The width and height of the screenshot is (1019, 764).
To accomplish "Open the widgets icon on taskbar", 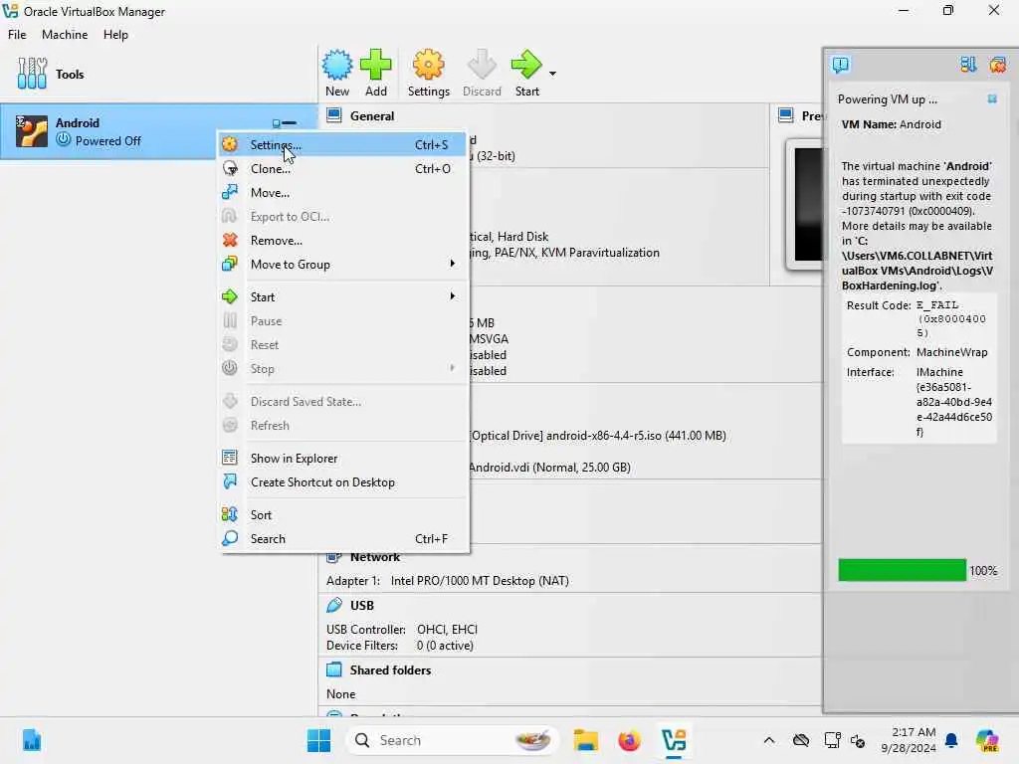I will click(31, 740).
